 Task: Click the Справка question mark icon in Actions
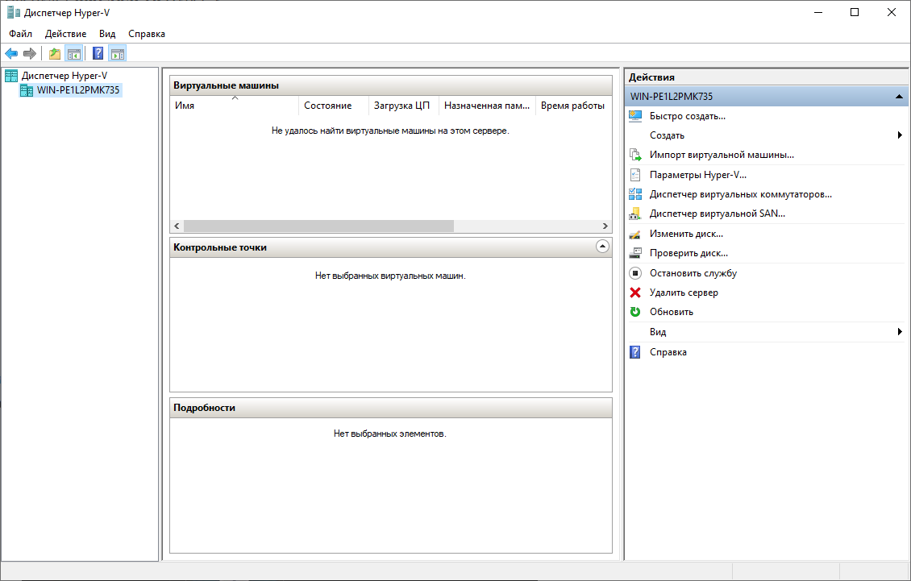[x=635, y=352]
